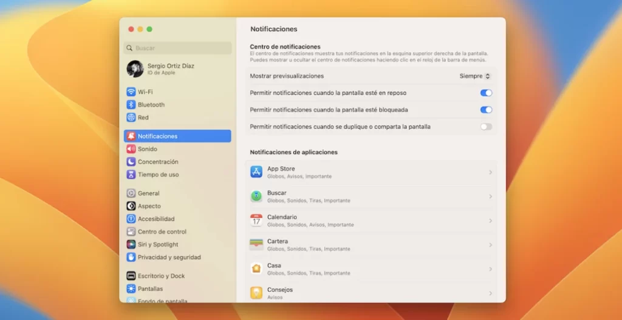Click the Red globe icon

[131, 117]
